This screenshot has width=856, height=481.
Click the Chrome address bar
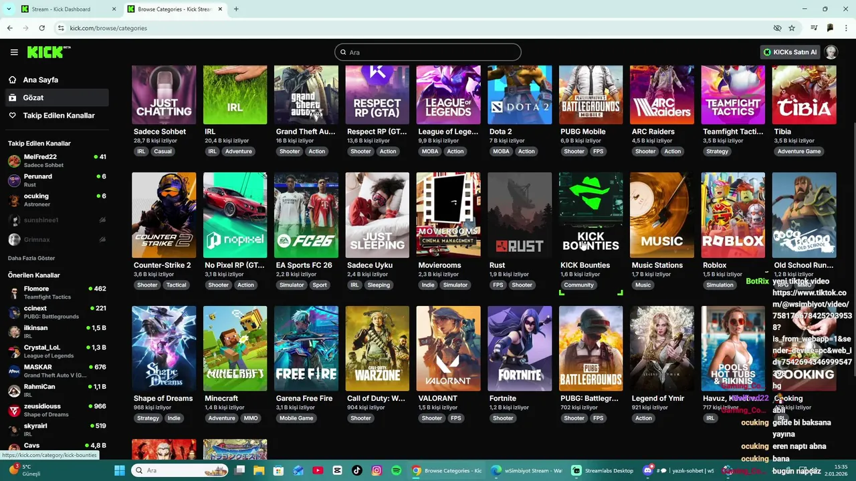coord(415,28)
